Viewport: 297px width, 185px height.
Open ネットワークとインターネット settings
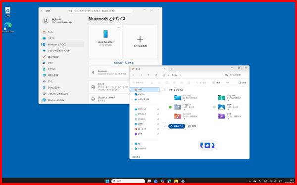coord(62,51)
